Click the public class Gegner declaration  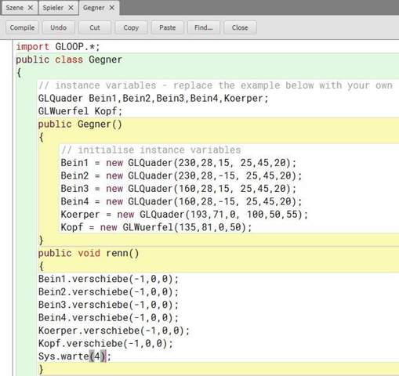tap(69, 60)
